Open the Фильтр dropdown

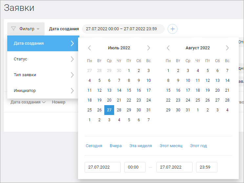tap(26, 29)
